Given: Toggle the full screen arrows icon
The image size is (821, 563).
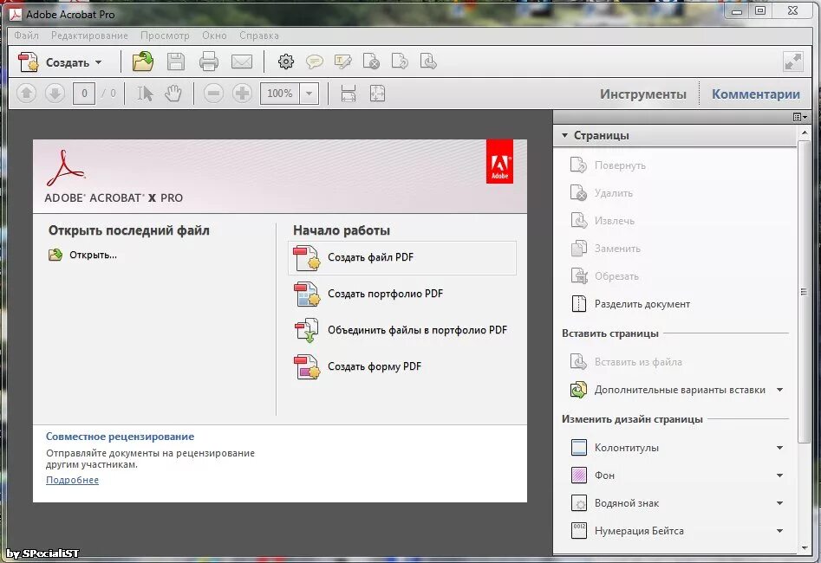Looking at the screenshot, I should pos(793,61).
